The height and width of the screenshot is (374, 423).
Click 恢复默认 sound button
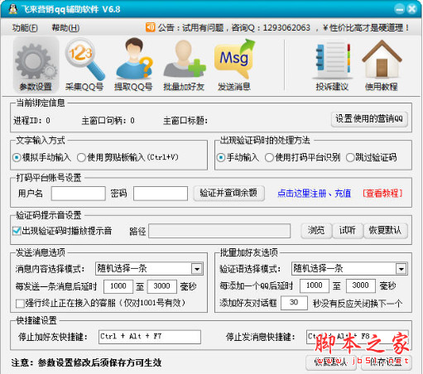point(385,230)
